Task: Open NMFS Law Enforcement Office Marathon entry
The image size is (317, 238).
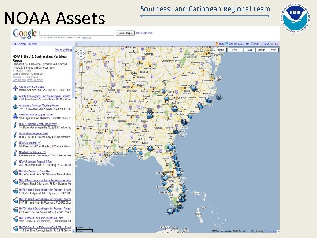Action: [x=41, y=218]
